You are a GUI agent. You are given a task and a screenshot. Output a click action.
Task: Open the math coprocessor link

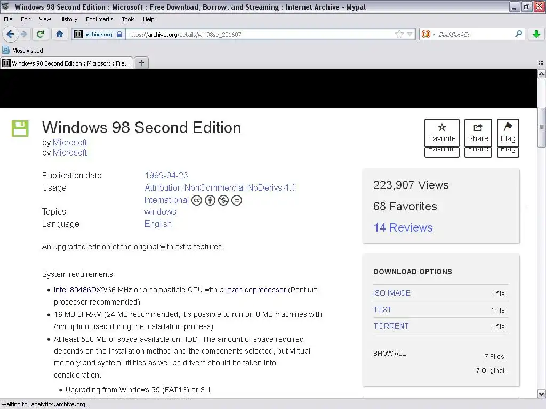click(x=256, y=290)
